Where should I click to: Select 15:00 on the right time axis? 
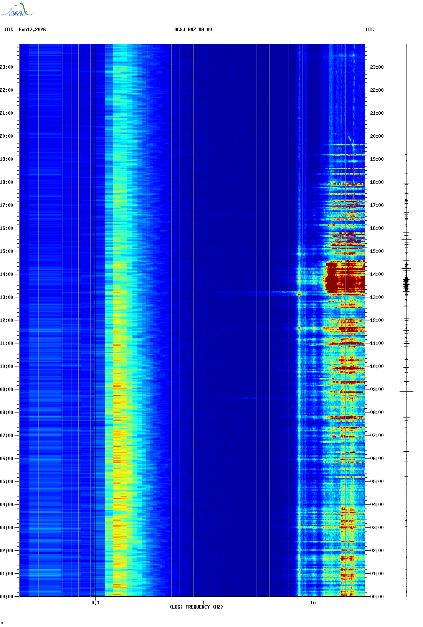point(377,251)
